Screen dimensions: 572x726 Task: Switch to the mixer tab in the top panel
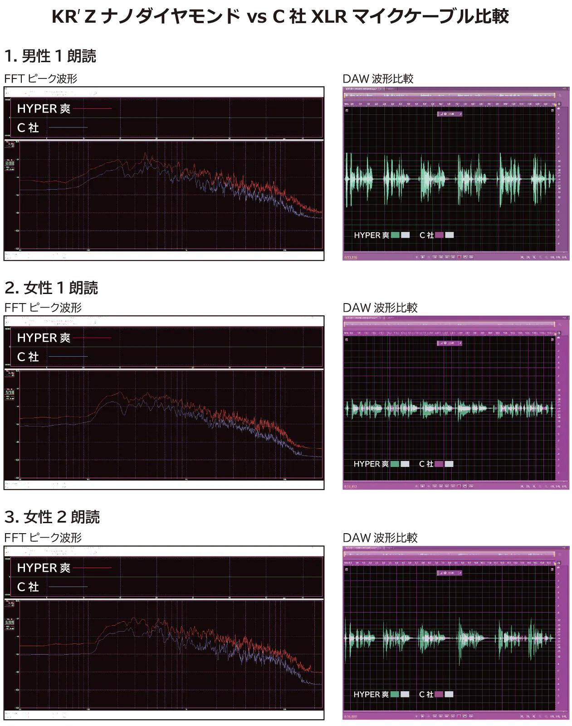390,89
